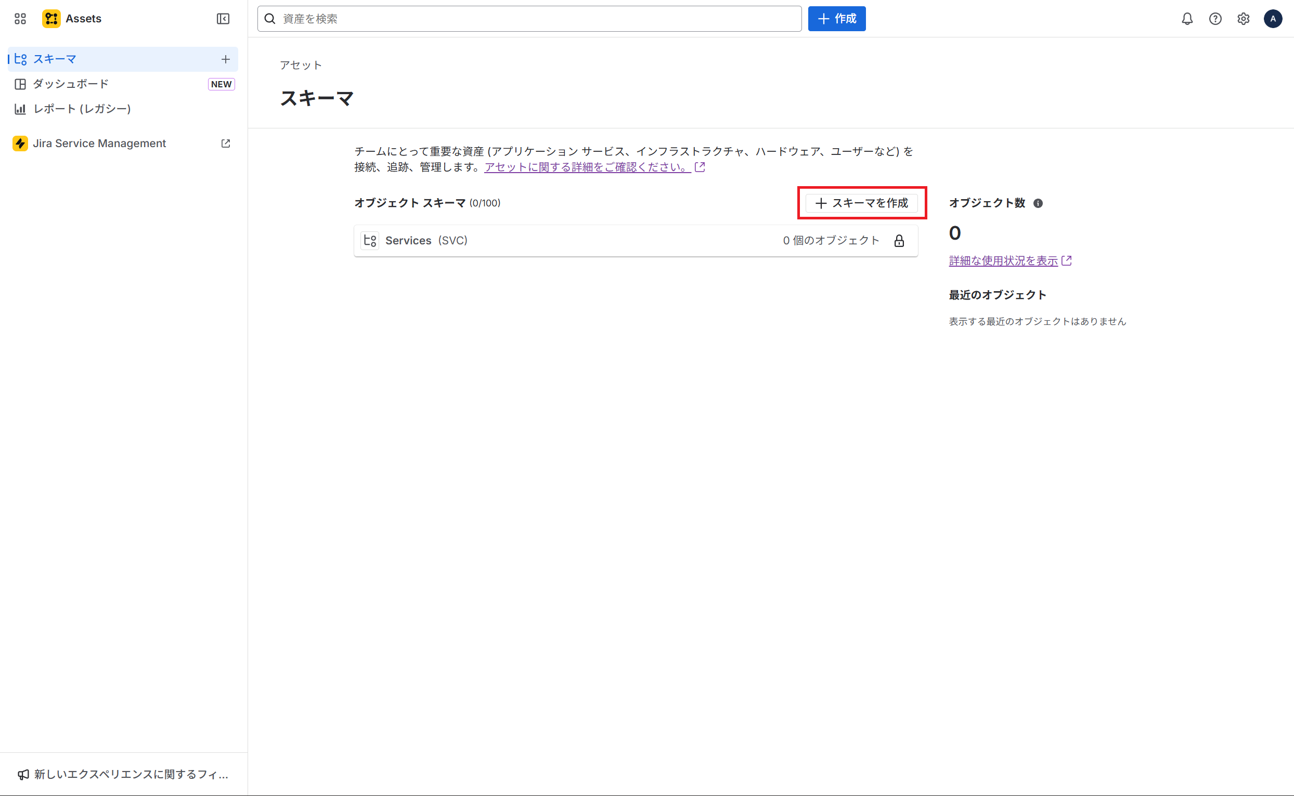Screen dimensions: 1294x796
Task: Open ダッシュボード from sidebar
Action: pos(71,84)
